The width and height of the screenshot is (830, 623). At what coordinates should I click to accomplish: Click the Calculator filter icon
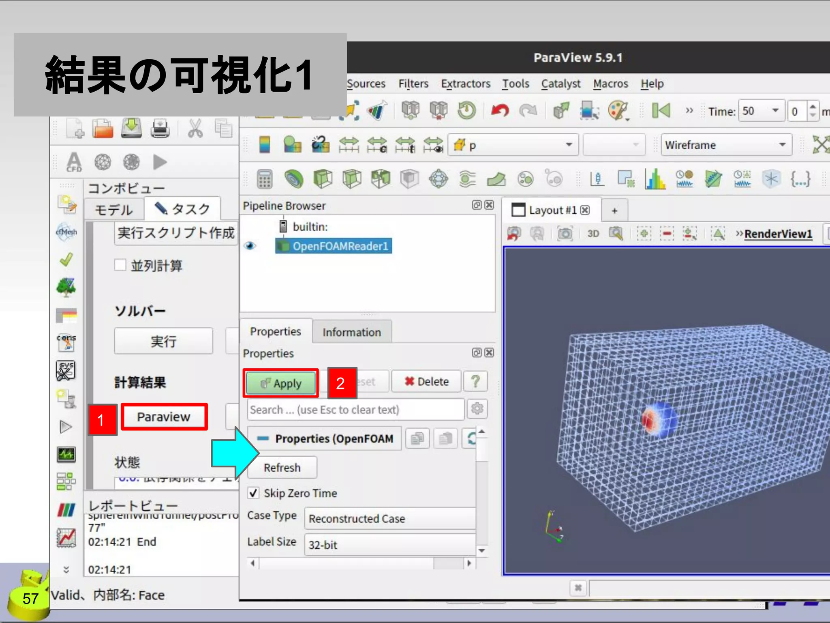coord(264,179)
